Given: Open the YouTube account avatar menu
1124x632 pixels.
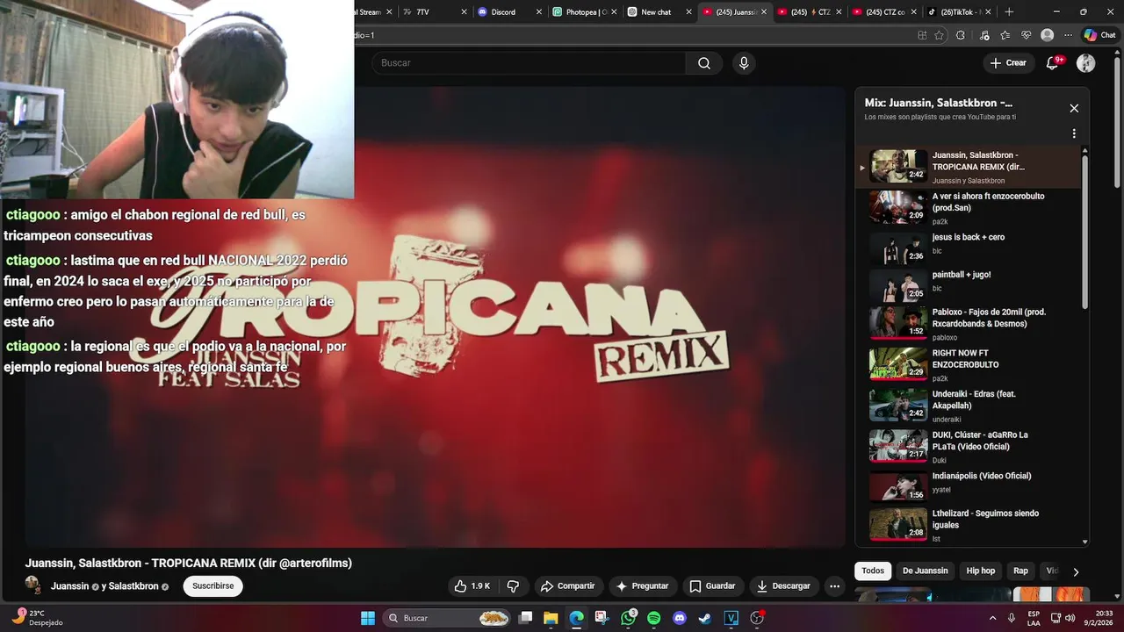Looking at the screenshot, I should (x=1086, y=63).
